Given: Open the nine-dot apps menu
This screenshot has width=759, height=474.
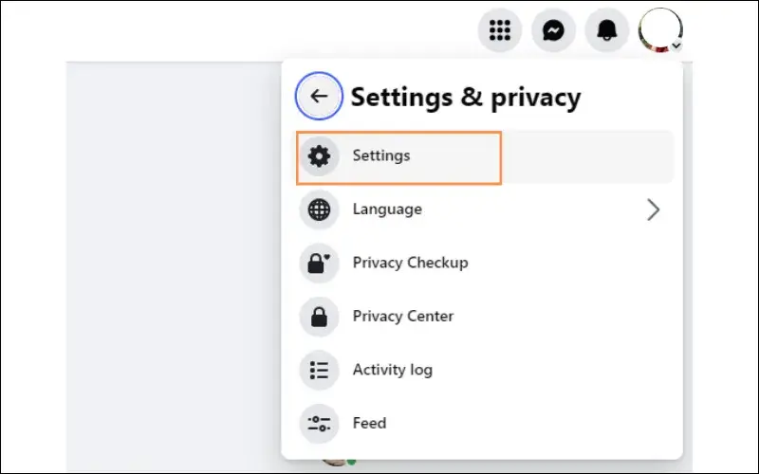Looking at the screenshot, I should (x=500, y=30).
